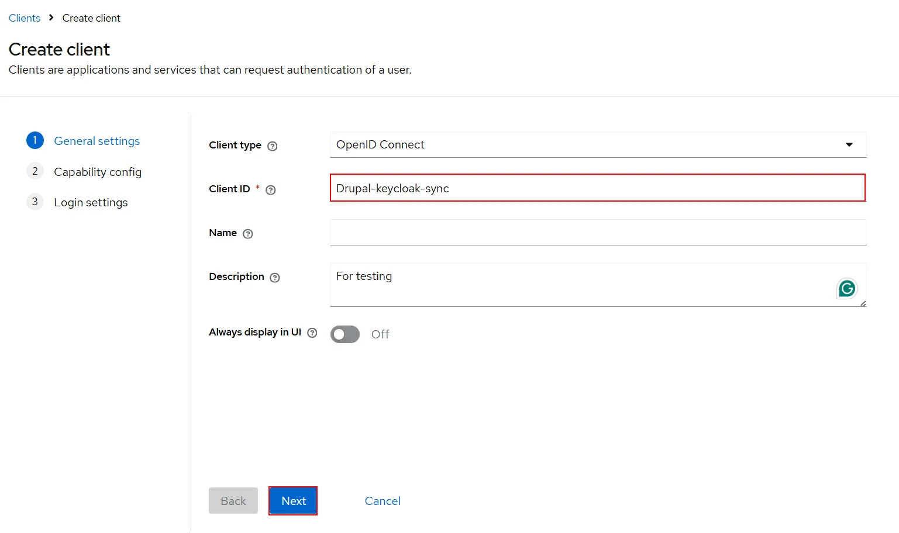
Task: Click the Grammarly icon in Description field
Action: click(846, 288)
